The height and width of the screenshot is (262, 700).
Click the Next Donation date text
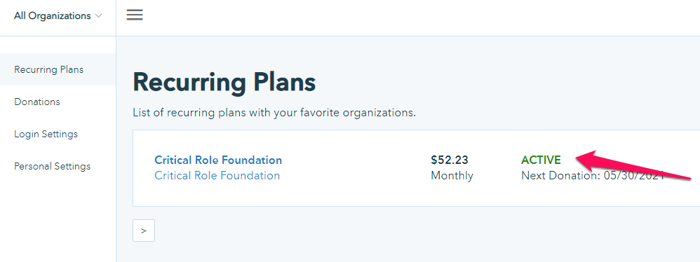coord(593,176)
